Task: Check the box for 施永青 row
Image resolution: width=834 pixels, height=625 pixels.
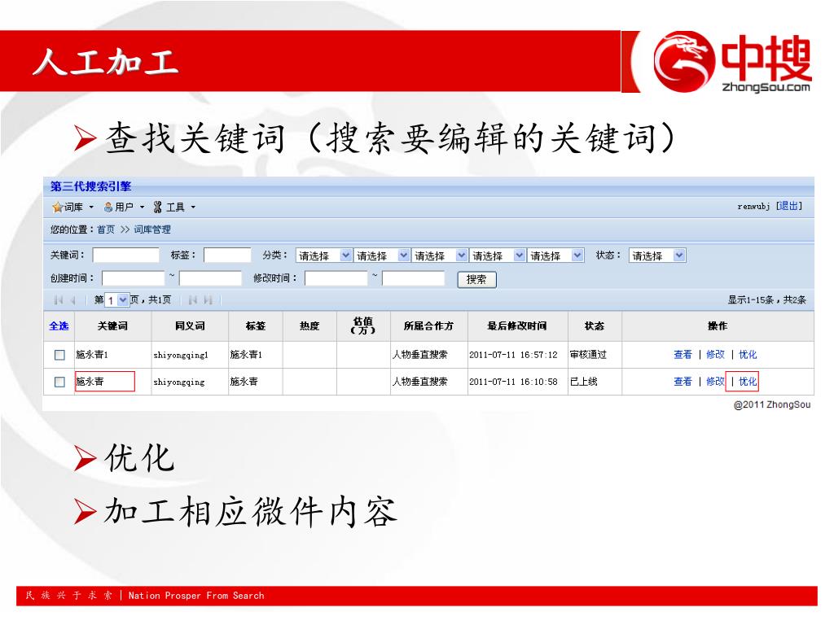Action: 59,382
